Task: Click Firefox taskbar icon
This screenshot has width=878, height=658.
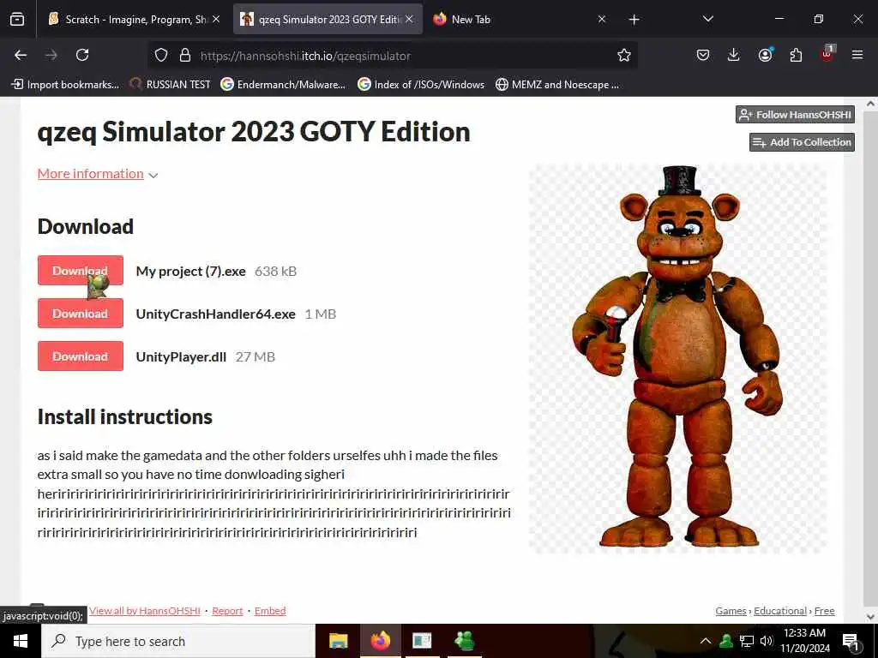Action: pyautogui.click(x=381, y=641)
